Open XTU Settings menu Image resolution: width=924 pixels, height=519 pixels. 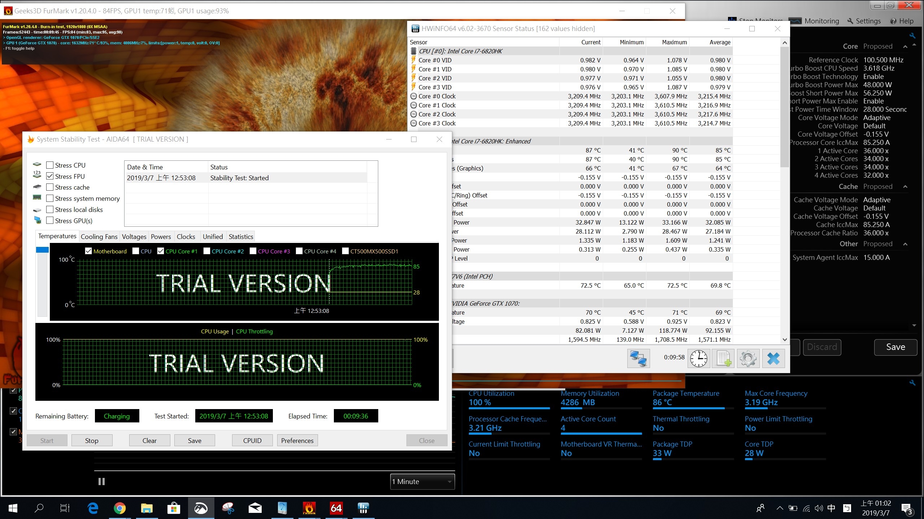[863, 21]
